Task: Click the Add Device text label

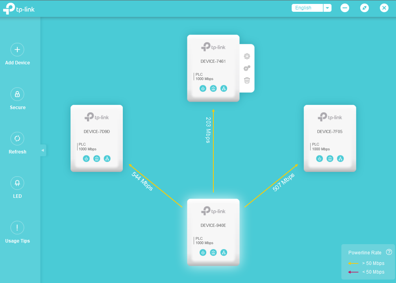Action: coord(17,63)
